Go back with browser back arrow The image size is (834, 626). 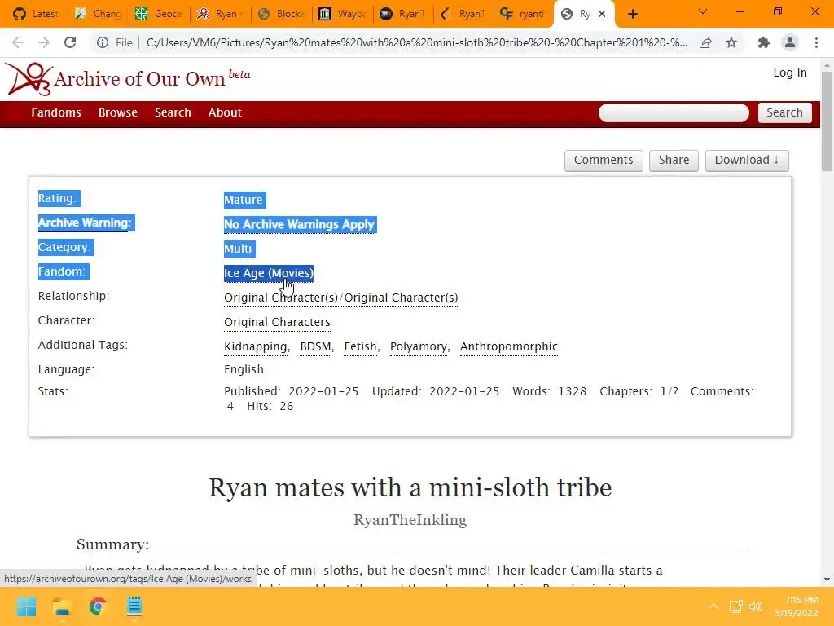pyautogui.click(x=18, y=42)
